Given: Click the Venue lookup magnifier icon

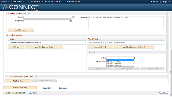Looking at the screenshot, I should [x=73, y=17].
